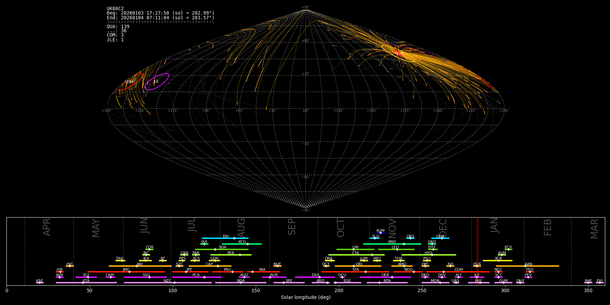Image resolution: width=610 pixels, height=305 pixels.
Task: Select the KCG green shower bar
Action: point(242,244)
